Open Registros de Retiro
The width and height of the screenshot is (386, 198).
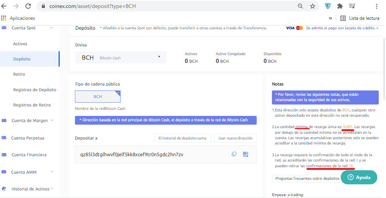[x=32, y=105]
